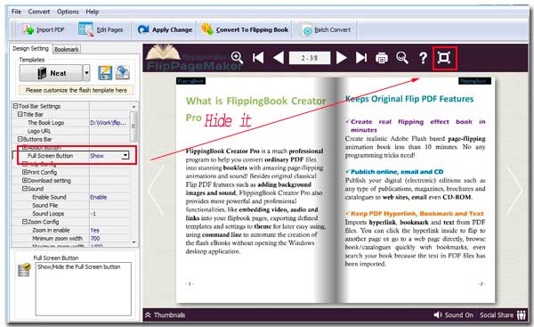Viewport: 534px width, 327px height.
Task: Click the right page-flip arrow beside book
Action: pos(514,191)
